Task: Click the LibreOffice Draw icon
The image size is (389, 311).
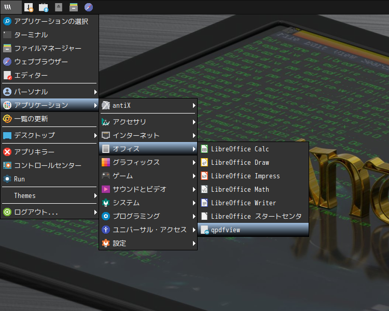Action: pos(204,162)
